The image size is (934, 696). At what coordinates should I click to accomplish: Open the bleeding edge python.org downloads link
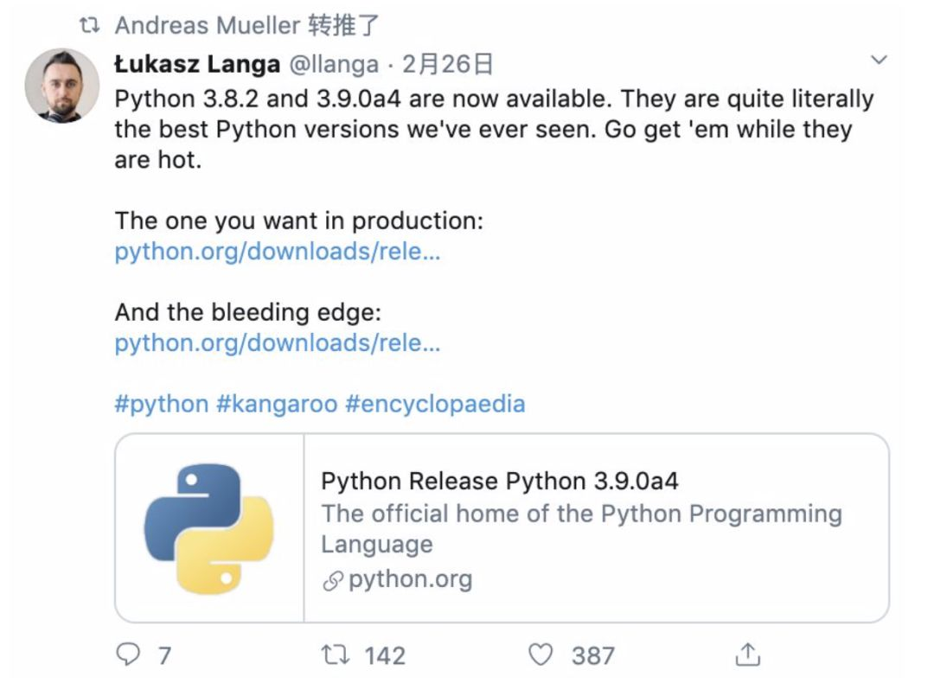pyautogui.click(x=278, y=343)
